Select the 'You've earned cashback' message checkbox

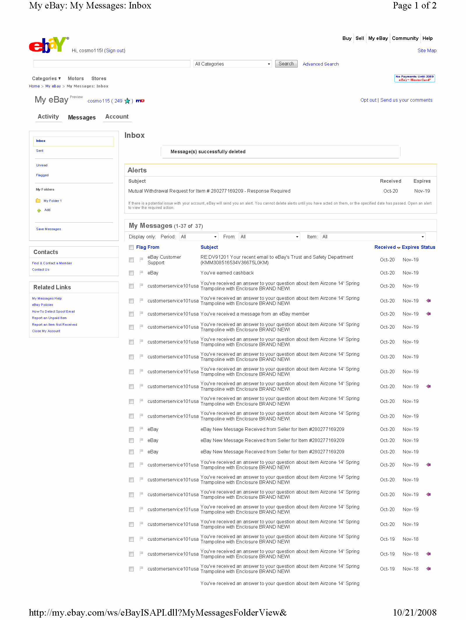coord(131,273)
